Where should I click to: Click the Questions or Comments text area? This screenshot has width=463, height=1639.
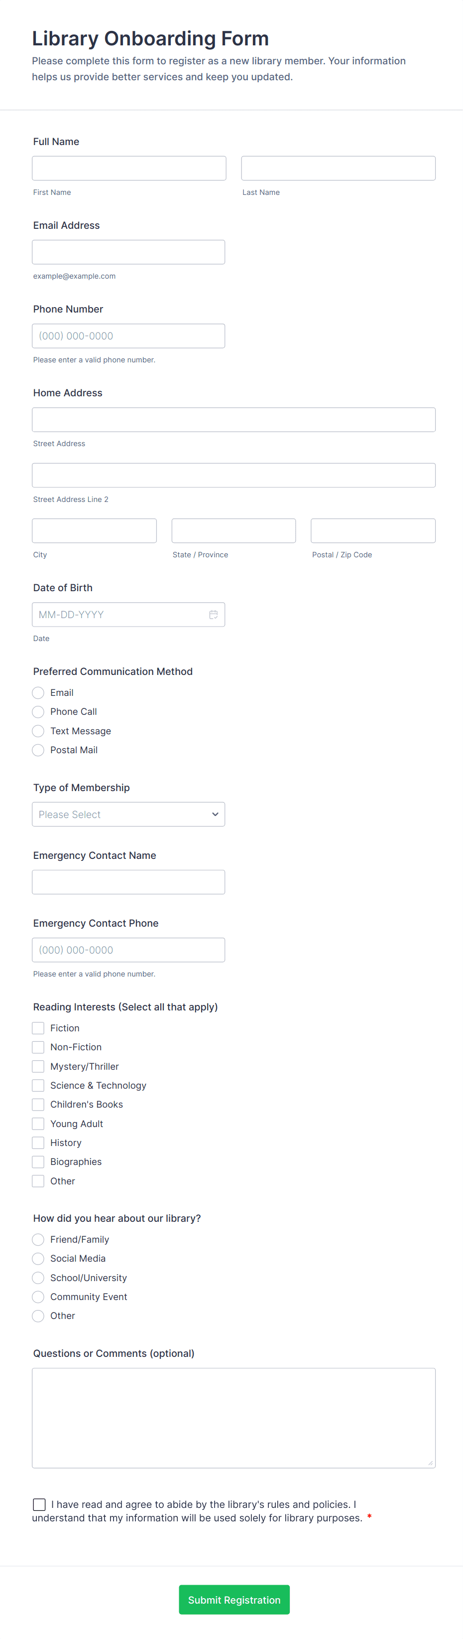click(233, 1418)
